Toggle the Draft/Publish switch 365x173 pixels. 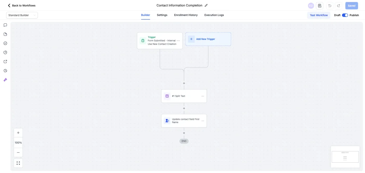[345, 15]
